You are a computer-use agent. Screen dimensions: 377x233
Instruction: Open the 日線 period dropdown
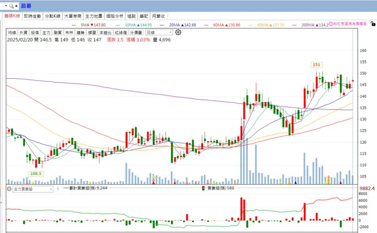(159, 33)
